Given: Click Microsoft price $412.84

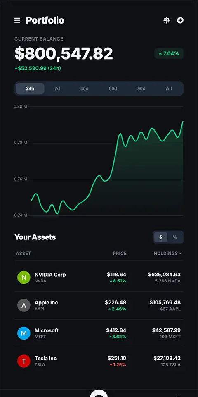Looking at the screenshot, I should pyautogui.click(x=116, y=330).
